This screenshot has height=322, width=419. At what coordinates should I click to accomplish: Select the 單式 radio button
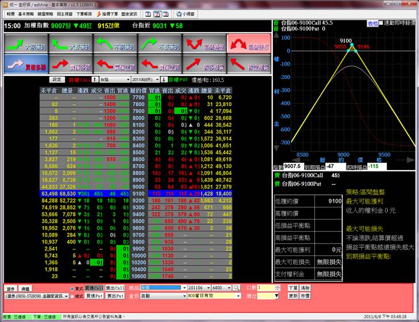[x=71, y=287]
